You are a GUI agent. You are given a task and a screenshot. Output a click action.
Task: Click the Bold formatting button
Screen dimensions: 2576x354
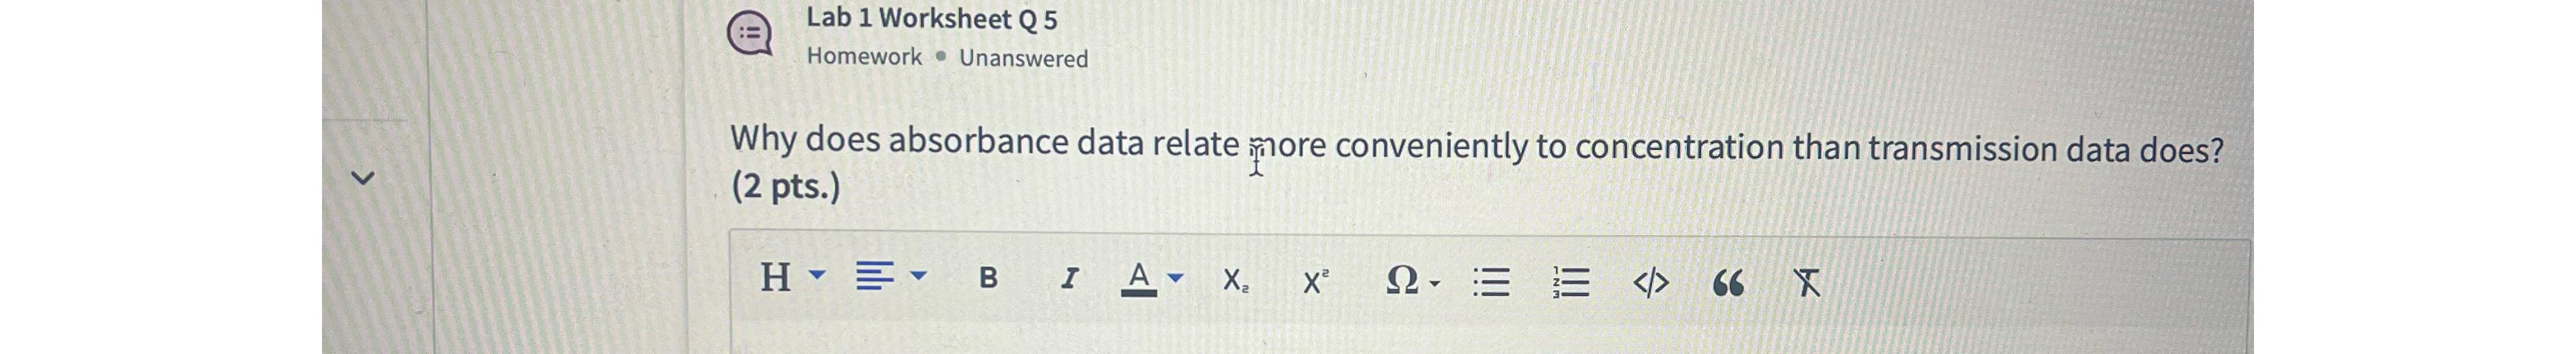(987, 278)
